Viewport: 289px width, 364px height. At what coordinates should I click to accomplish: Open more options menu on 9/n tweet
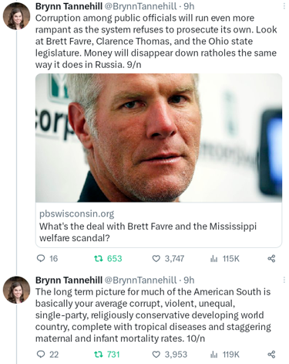tap(284, 6)
